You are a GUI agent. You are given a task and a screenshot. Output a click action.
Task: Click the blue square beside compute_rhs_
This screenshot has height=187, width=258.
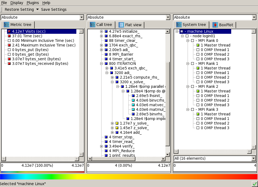tap(117, 77)
